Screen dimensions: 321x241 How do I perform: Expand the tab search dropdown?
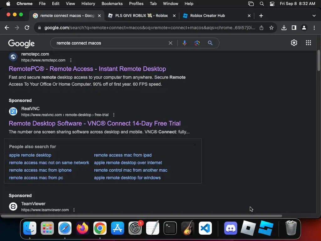pyautogui.click(x=314, y=16)
